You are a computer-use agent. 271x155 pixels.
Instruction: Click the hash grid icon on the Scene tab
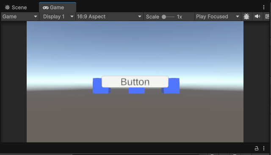(x=7, y=8)
